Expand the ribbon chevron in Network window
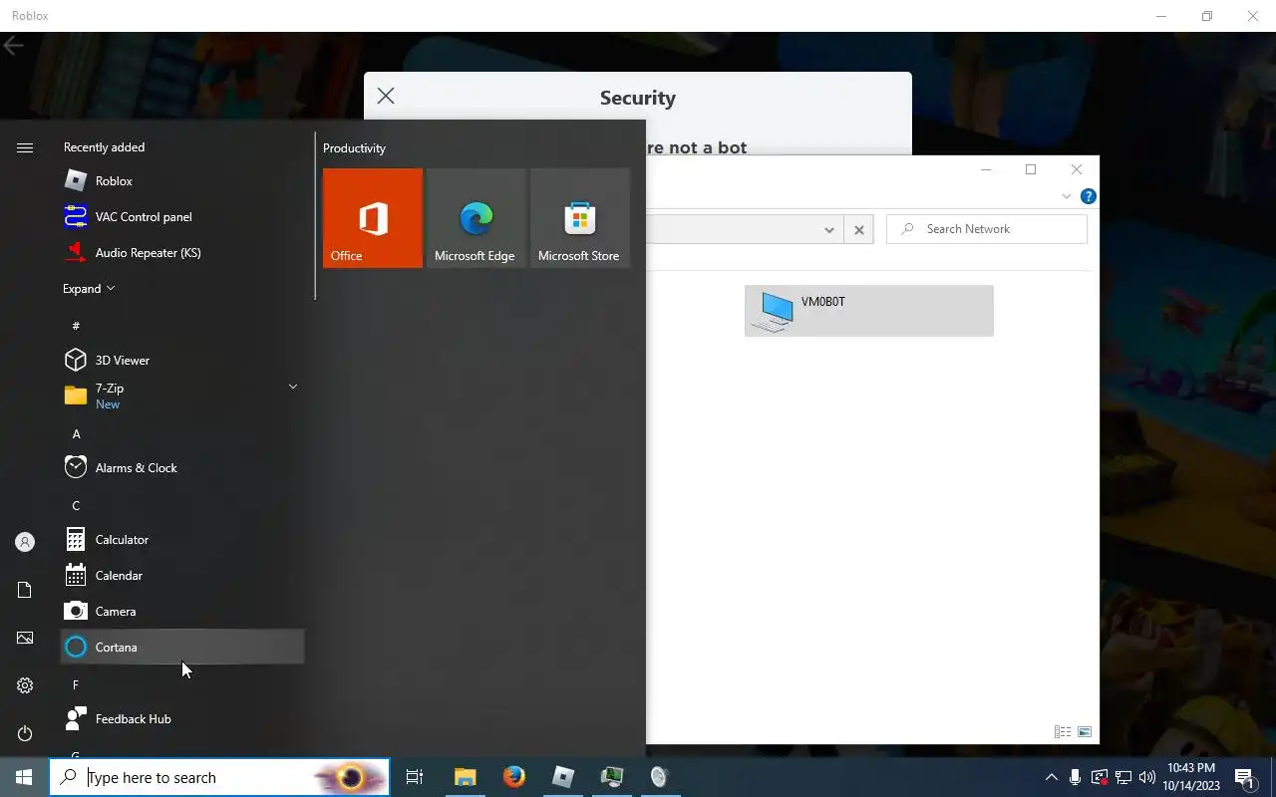The width and height of the screenshot is (1276, 797). 1066,196
